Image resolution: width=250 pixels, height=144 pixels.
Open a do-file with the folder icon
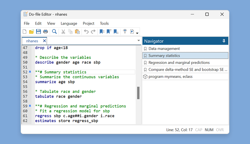32,31
